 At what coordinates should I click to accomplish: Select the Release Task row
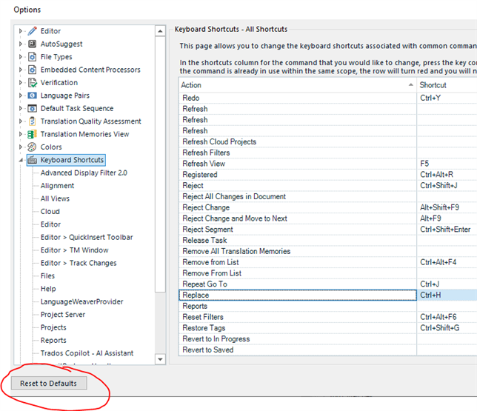click(298, 241)
